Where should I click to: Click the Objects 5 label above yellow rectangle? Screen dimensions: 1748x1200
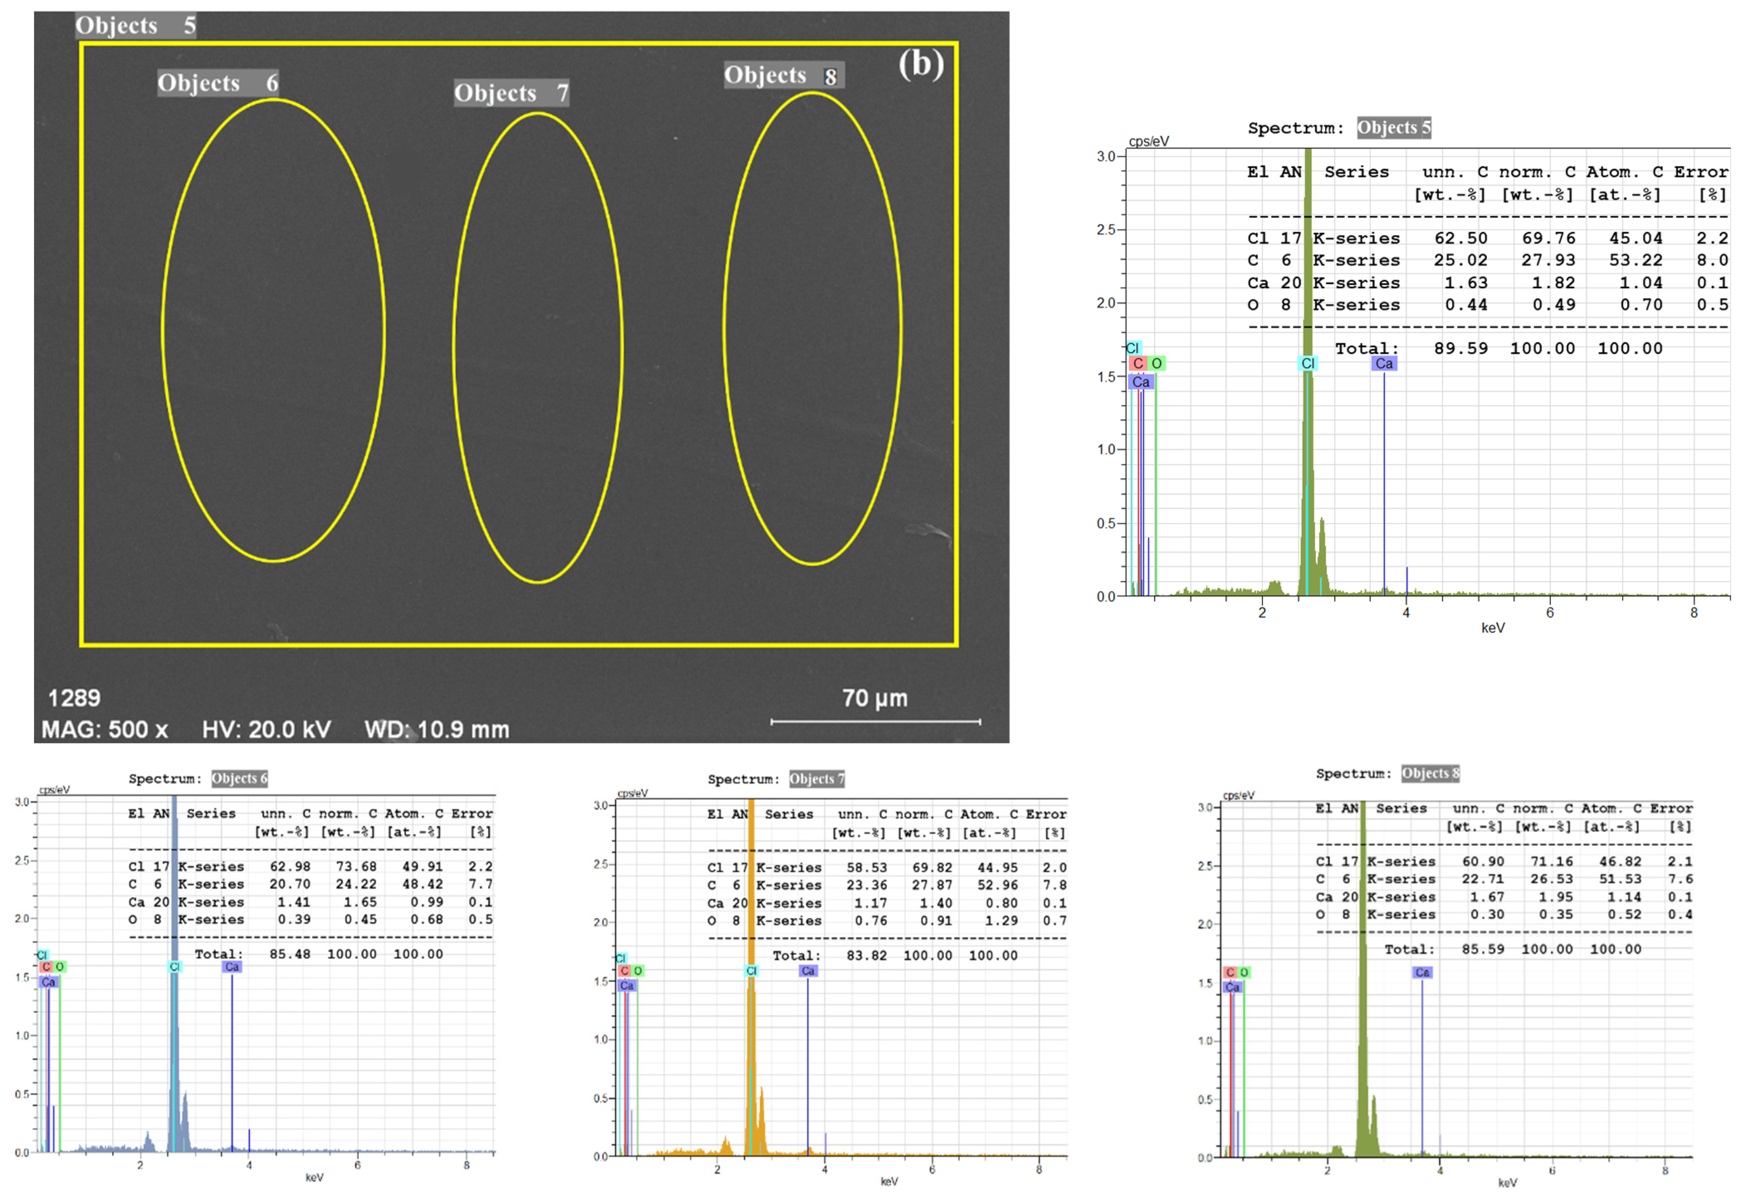pos(136,26)
